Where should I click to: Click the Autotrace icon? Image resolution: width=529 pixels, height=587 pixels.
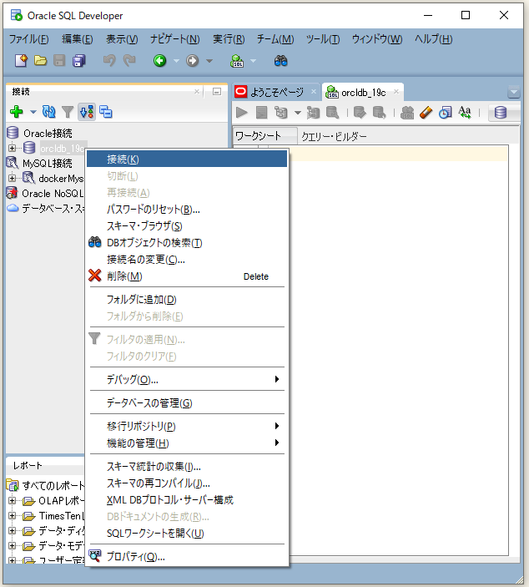313,113
